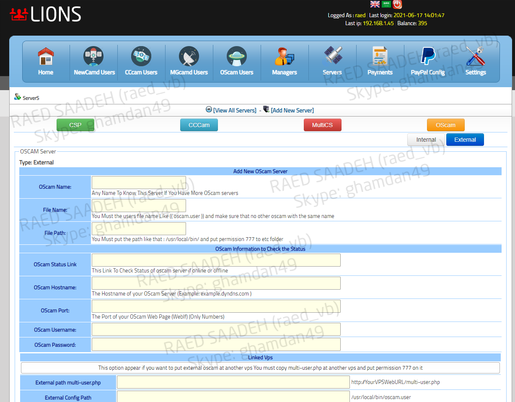
Task: Click 'OScam Information to Check the Status' header
Action: point(260,249)
